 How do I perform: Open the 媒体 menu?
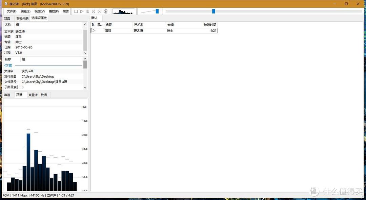coord(66,11)
